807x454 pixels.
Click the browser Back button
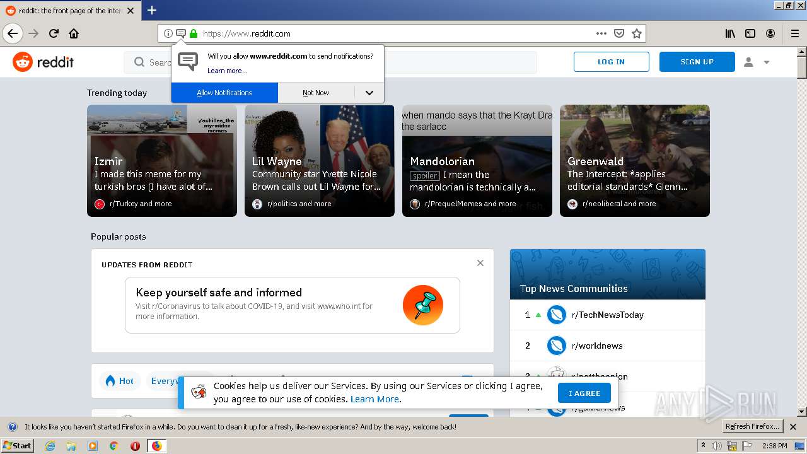coord(13,33)
